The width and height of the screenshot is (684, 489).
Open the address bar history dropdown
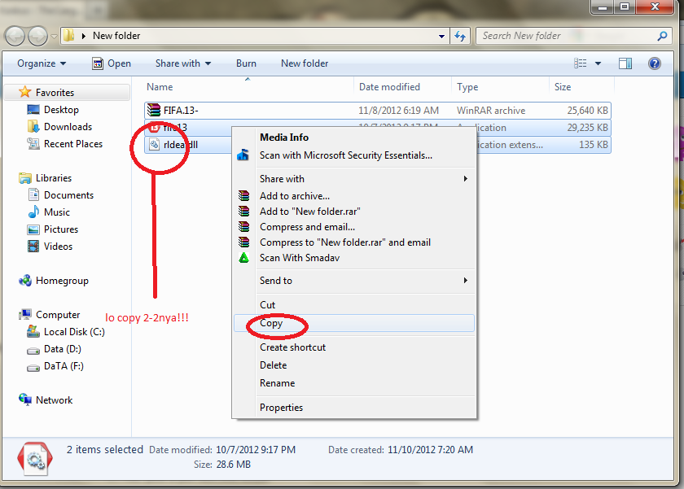pos(441,36)
